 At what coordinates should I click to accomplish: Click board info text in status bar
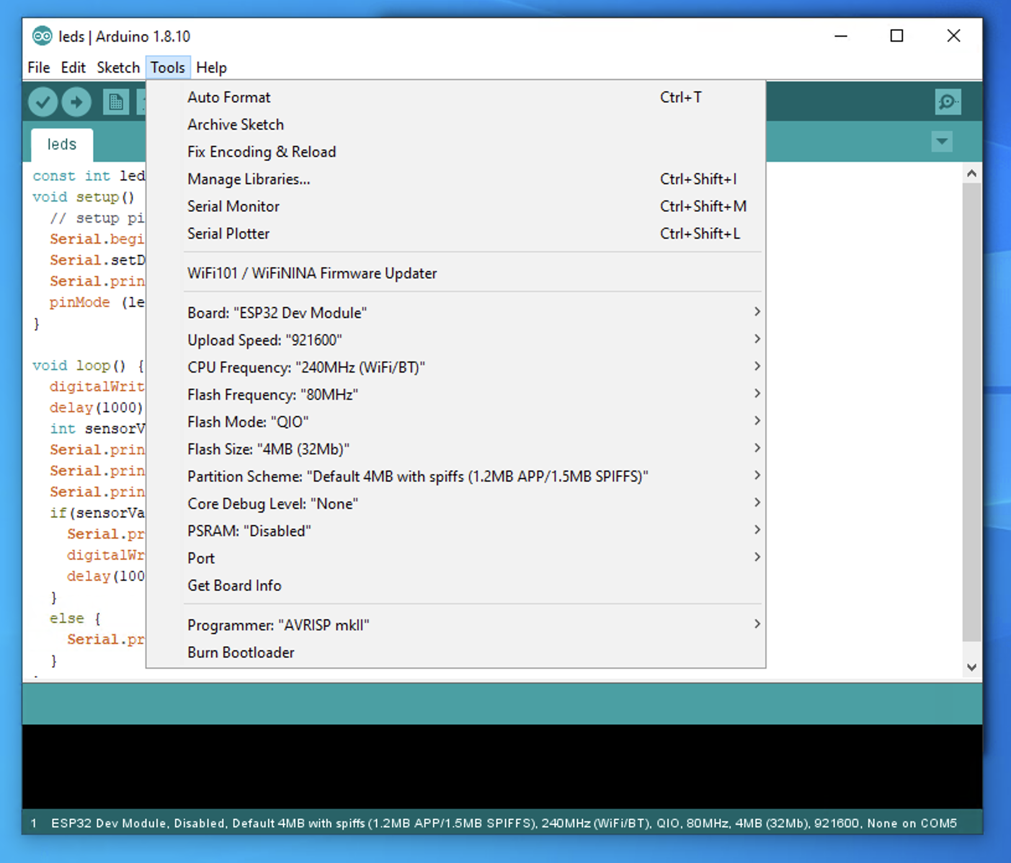504,823
